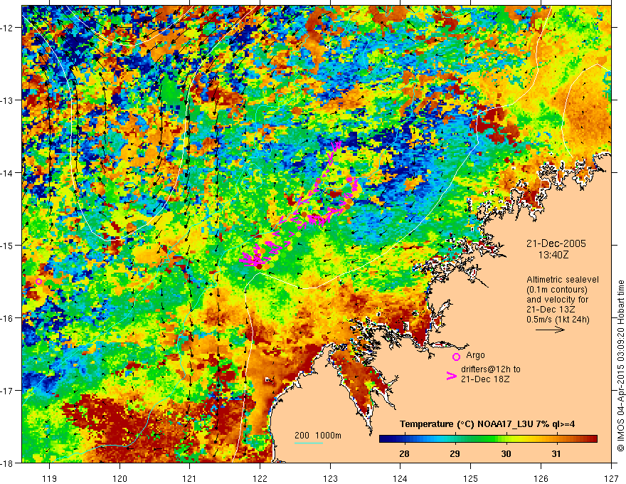
Task: Click the longitude axis label 126
Action: (x=541, y=478)
